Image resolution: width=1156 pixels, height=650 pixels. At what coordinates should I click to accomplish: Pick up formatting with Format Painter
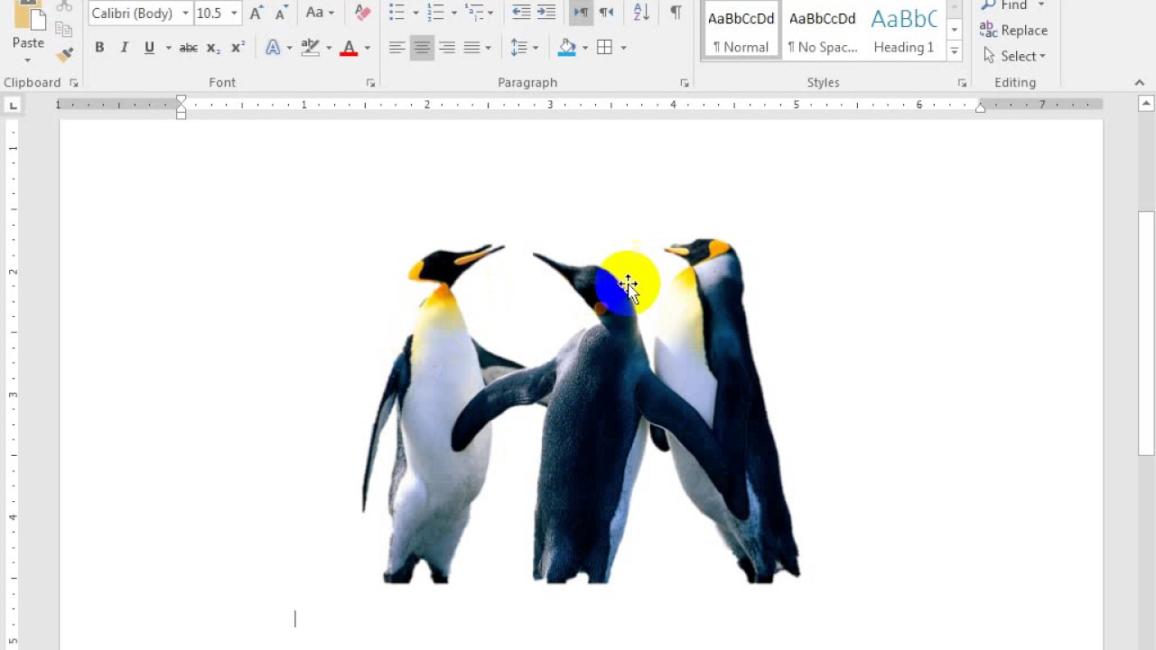[64, 55]
